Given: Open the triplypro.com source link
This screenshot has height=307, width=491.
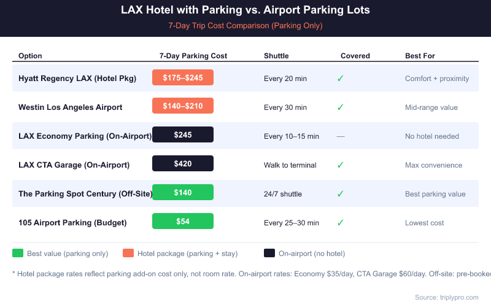Looking at the screenshot, I should pyautogui.click(x=446, y=297).
